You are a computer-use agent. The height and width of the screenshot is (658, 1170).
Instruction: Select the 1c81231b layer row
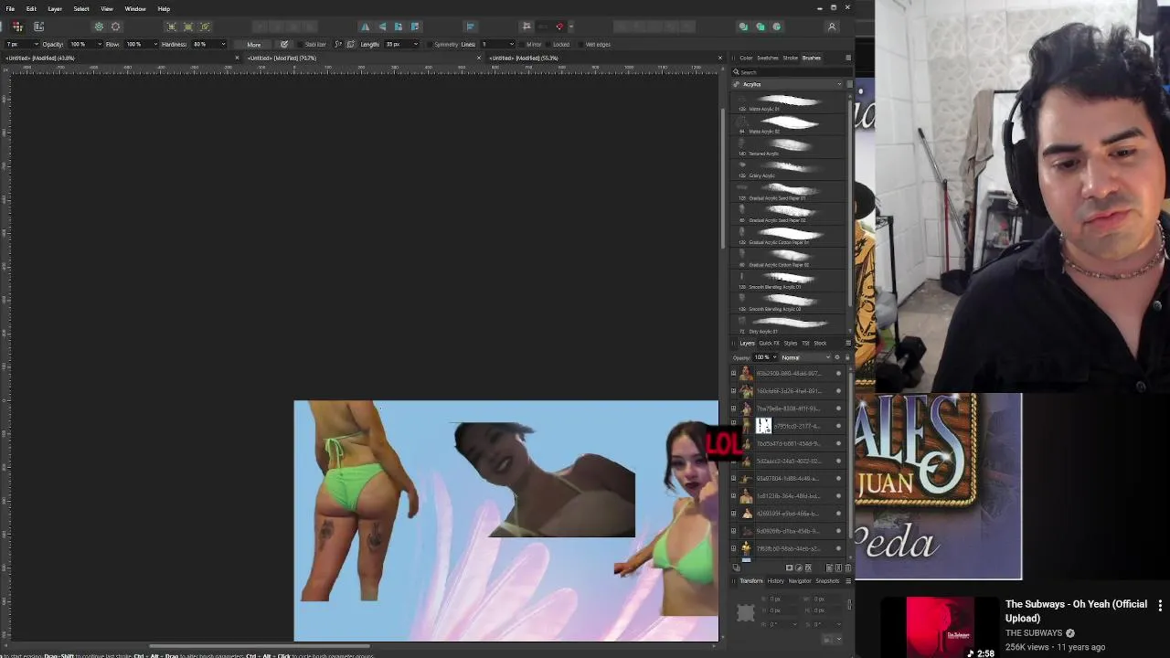pyautogui.click(x=787, y=496)
